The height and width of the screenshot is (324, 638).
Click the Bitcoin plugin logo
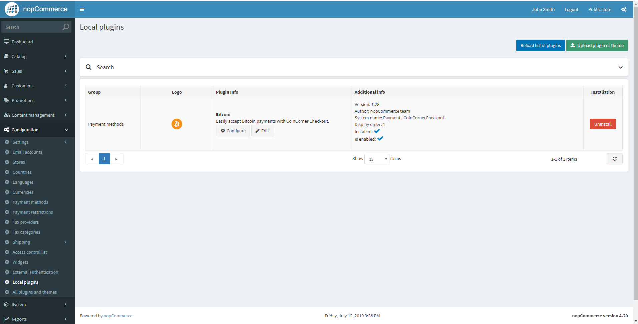(177, 124)
